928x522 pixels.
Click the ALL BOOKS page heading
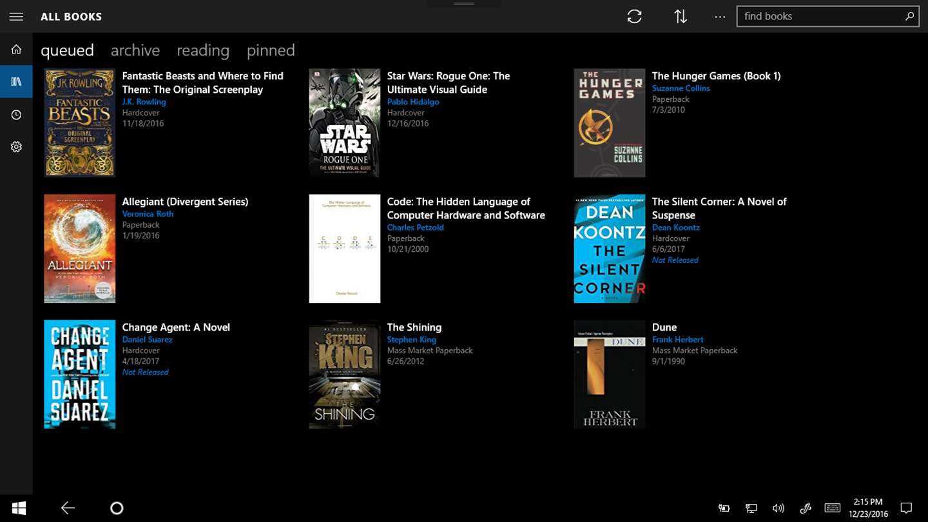tap(71, 17)
